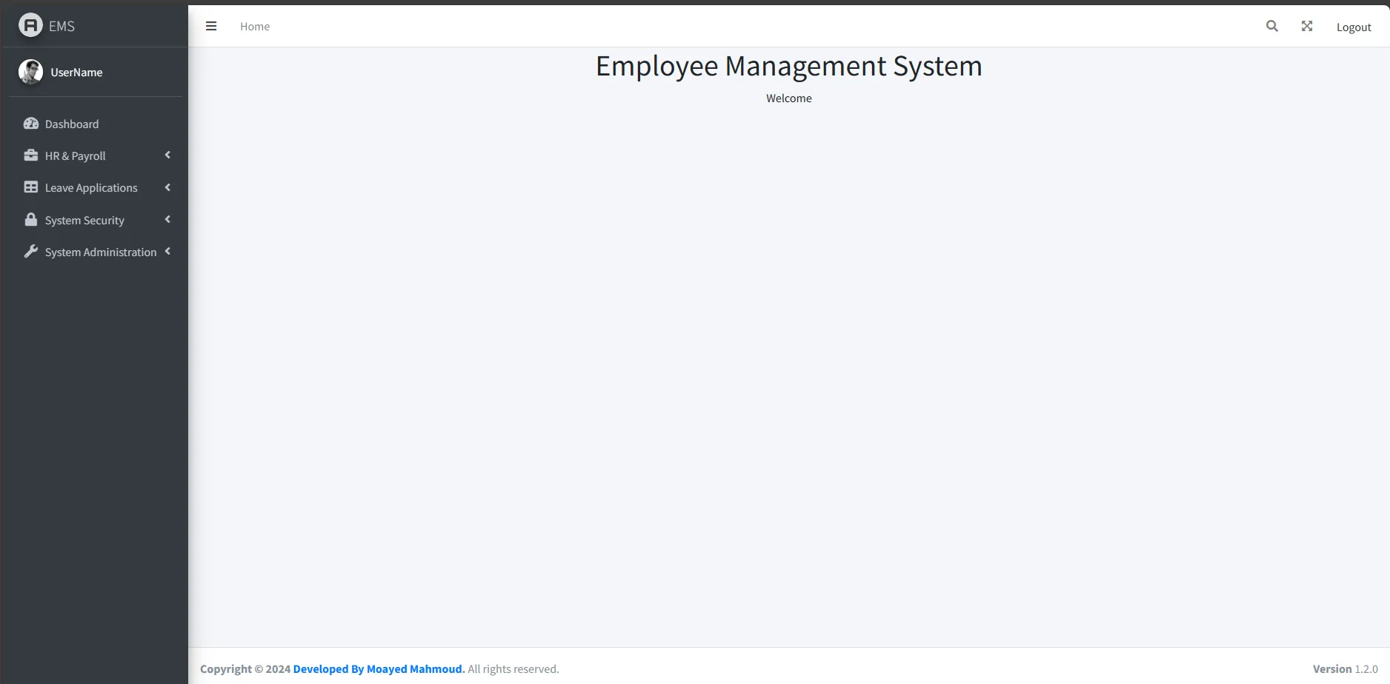
Task: Expand Leave Applications chevron arrow
Action: tap(167, 187)
